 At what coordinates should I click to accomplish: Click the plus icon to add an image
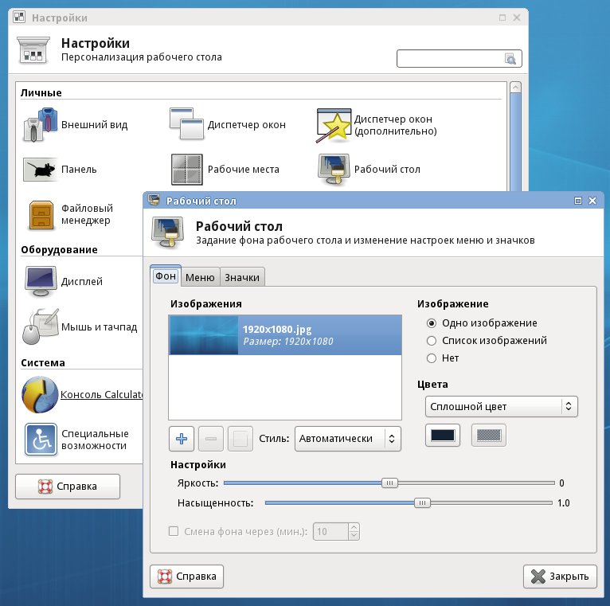pyautogui.click(x=182, y=439)
